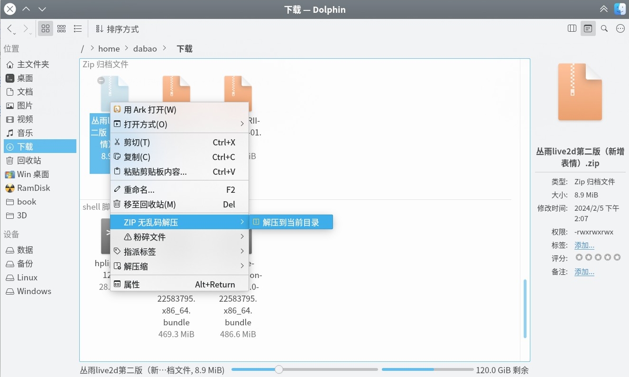Open 图片 in Places sidebar
The height and width of the screenshot is (377, 629).
pyautogui.click(x=40, y=106)
